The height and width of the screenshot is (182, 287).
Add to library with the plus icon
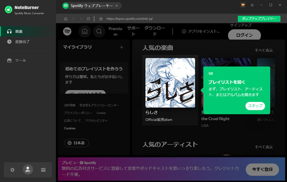tap(121, 47)
